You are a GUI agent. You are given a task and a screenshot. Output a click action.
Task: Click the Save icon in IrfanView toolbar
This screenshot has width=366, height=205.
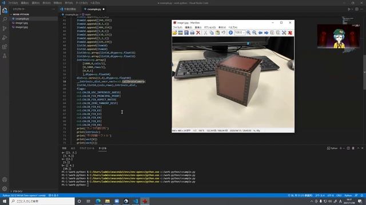pyautogui.click(x=186, y=33)
